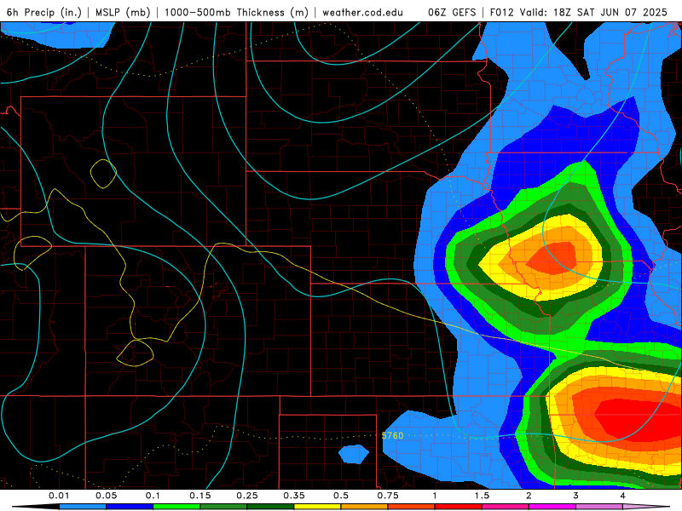Image resolution: width=682 pixels, height=511 pixels.
Task: Click the dark blue 0.05 inch legend swatch
Action: point(130,507)
